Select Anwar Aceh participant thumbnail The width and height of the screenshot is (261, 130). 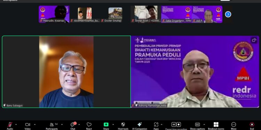tap(146, 14)
